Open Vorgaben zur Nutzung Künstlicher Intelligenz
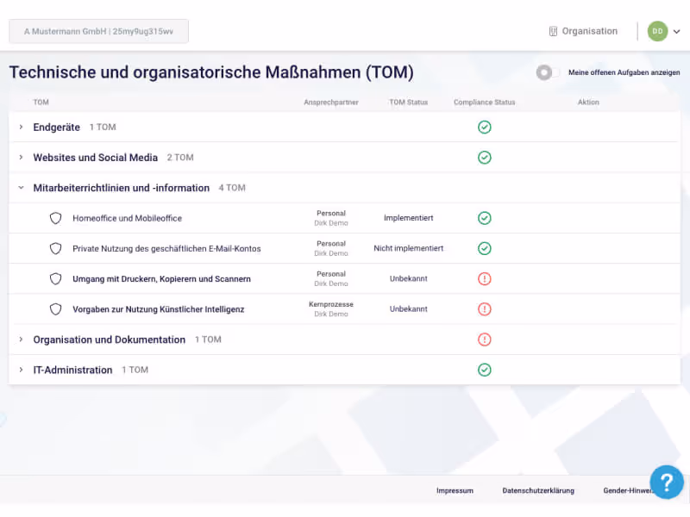 click(x=159, y=309)
